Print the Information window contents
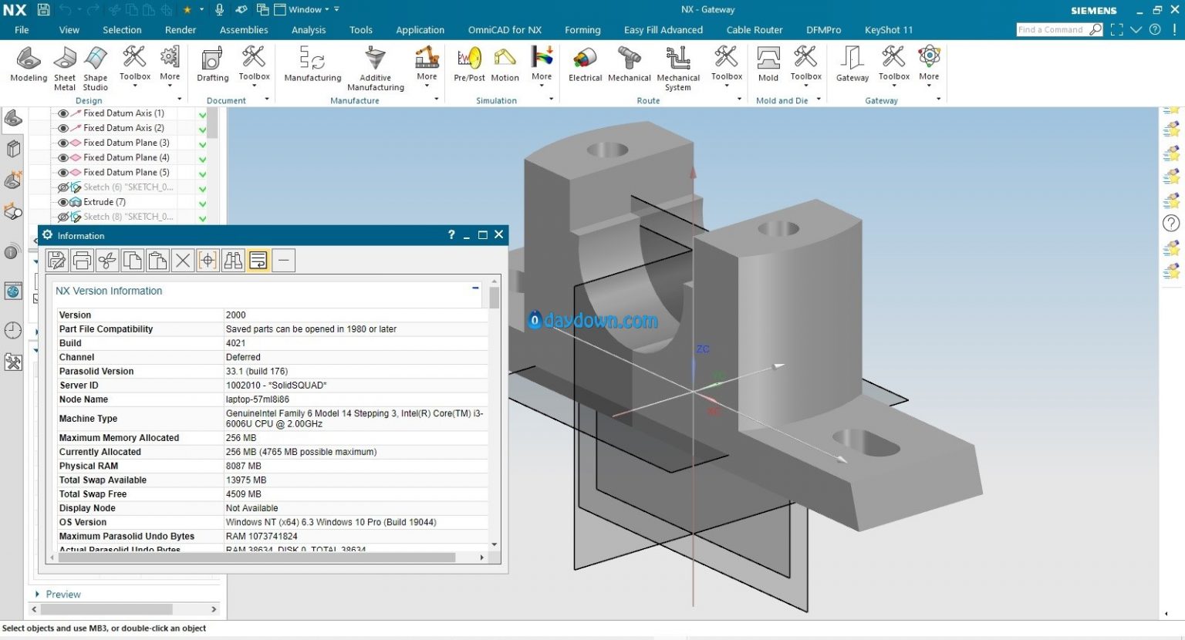Viewport: 1185px width, 640px height. (x=82, y=261)
